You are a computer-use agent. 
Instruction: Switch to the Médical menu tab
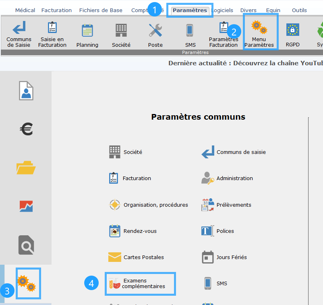(x=25, y=10)
